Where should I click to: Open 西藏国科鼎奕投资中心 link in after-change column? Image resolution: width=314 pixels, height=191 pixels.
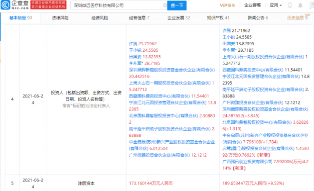[253, 70]
